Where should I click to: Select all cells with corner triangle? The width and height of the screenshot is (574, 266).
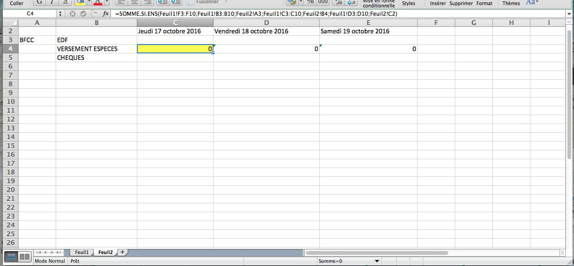(11, 23)
